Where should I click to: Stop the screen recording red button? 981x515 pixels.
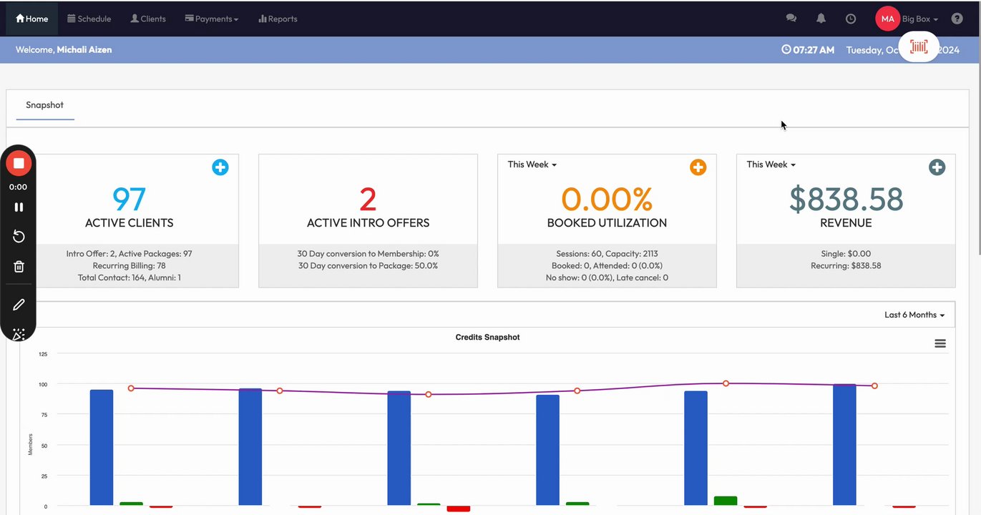coord(19,163)
